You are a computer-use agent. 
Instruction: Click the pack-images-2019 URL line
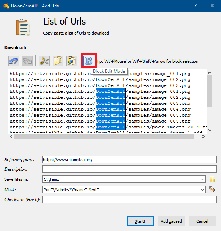[x=108, y=127]
